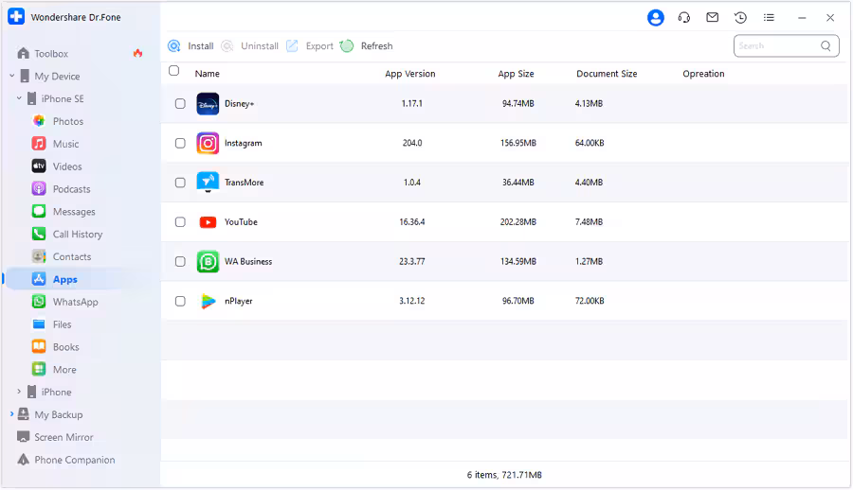
Task: Click the Messages sidebar icon
Action: 39,211
